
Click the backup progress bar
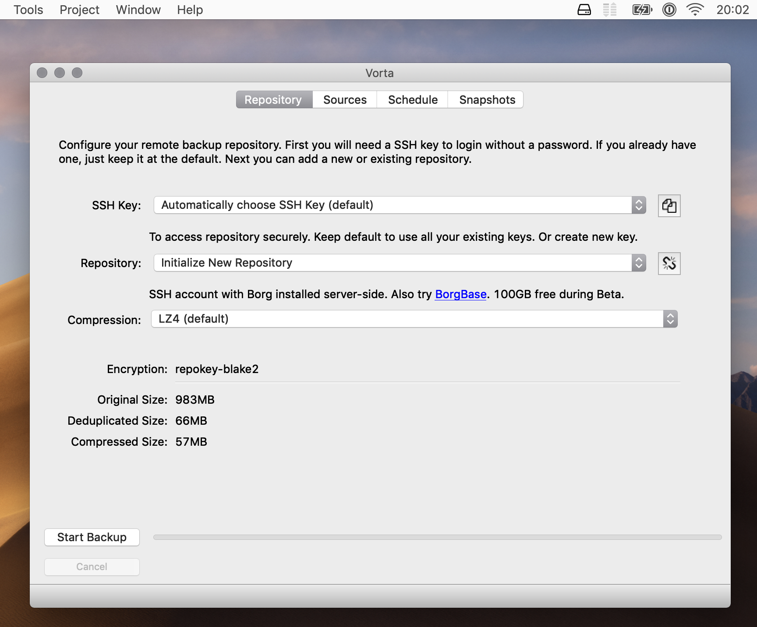coord(437,537)
